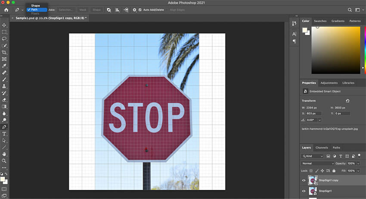The image size is (366, 199).
Task: Select the Rectangular Marquee tool
Action: pos(4,32)
